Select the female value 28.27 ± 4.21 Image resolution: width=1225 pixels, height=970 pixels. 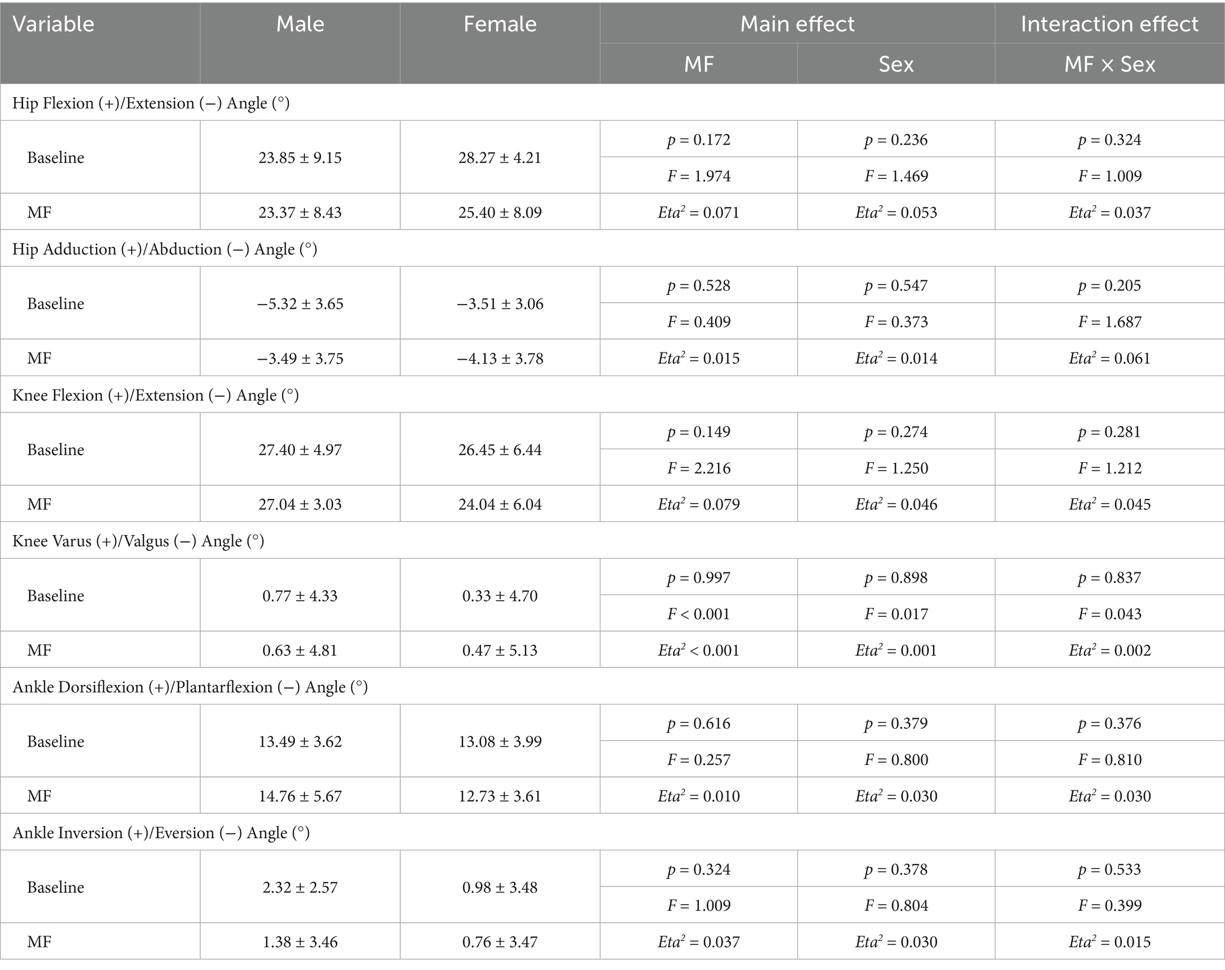[499, 158]
